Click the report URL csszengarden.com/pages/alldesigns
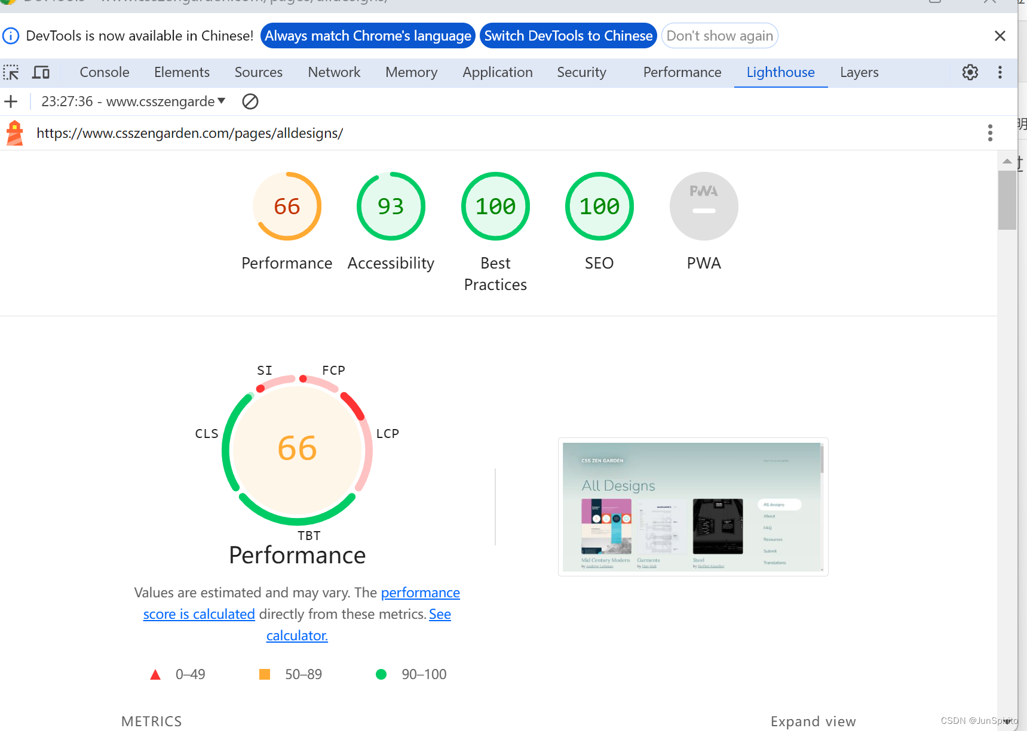Screen dimensions: 1027x731 pyautogui.click(x=189, y=133)
